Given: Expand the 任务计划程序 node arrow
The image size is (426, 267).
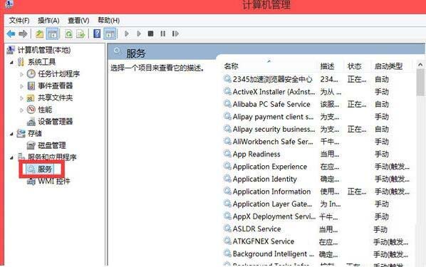Looking at the screenshot, I should point(22,74).
